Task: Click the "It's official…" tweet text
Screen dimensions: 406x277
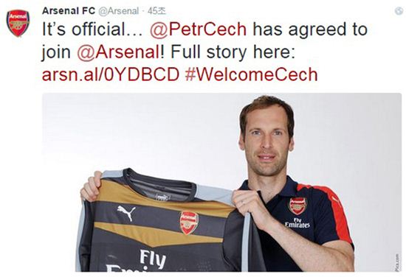Action: (x=92, y=29)
